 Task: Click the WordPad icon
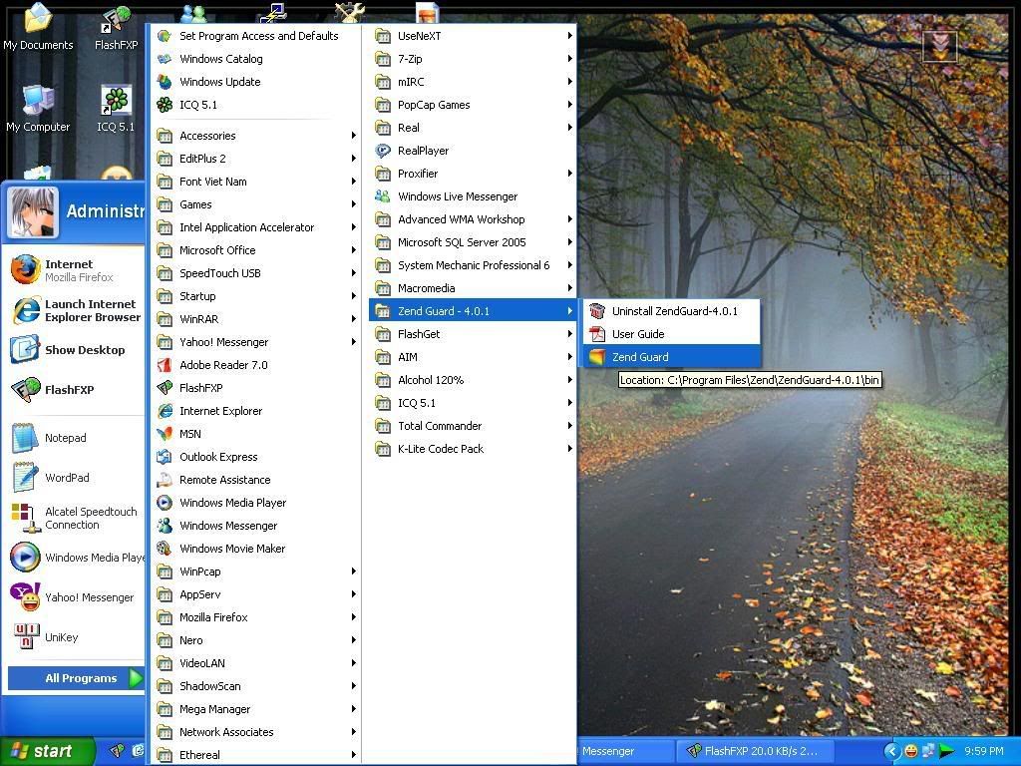click(x=25, y=478)
